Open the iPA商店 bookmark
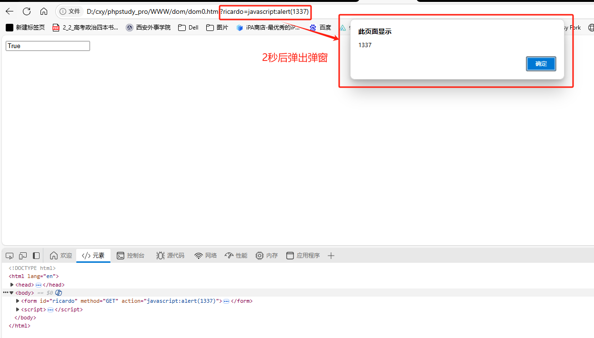The height and width of the screenshot is (338, 594). [268, 28]
